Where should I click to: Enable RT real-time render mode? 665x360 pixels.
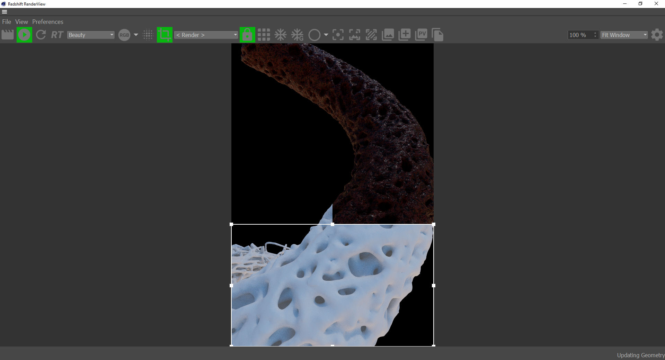click(x=57, y=35)
